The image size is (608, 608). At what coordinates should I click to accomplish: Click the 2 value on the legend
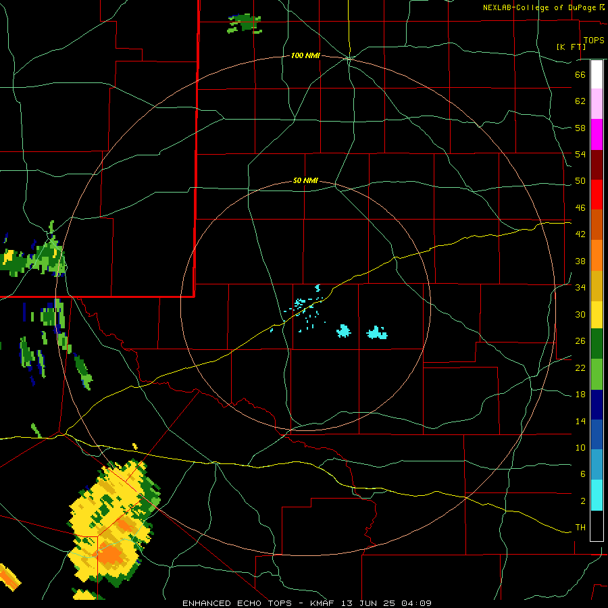[583, 501]
